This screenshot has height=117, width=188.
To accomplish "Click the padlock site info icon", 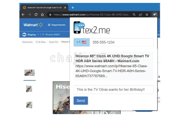I will coord(50,15).
